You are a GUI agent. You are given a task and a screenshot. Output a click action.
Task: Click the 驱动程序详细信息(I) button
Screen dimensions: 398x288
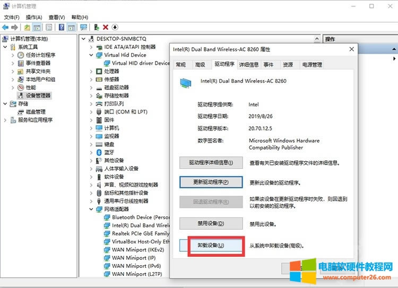(x=211, y=163)
